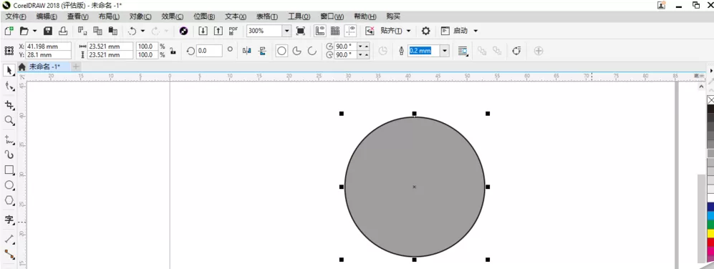Click the Copy icon in the standard toolbar
The width and height of the screenshot is (714, 269).
[97, 31]
